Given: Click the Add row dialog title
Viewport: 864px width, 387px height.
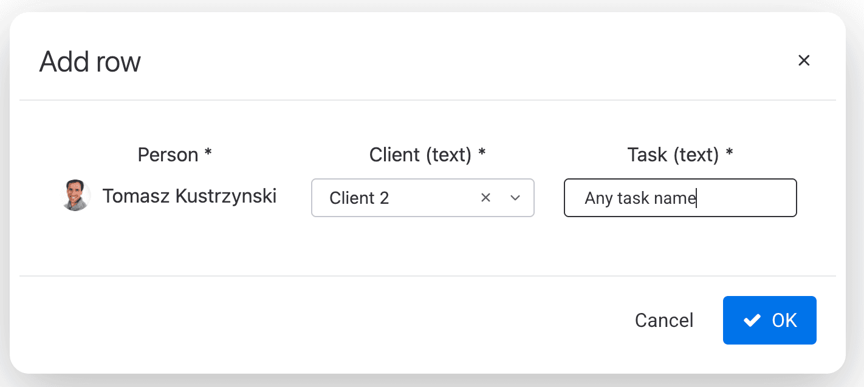Looking at the screenshot, I should tap(90, 62).
